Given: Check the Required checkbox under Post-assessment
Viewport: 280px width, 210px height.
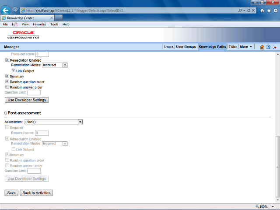Looking at the screenshot, I should (7, 127).
